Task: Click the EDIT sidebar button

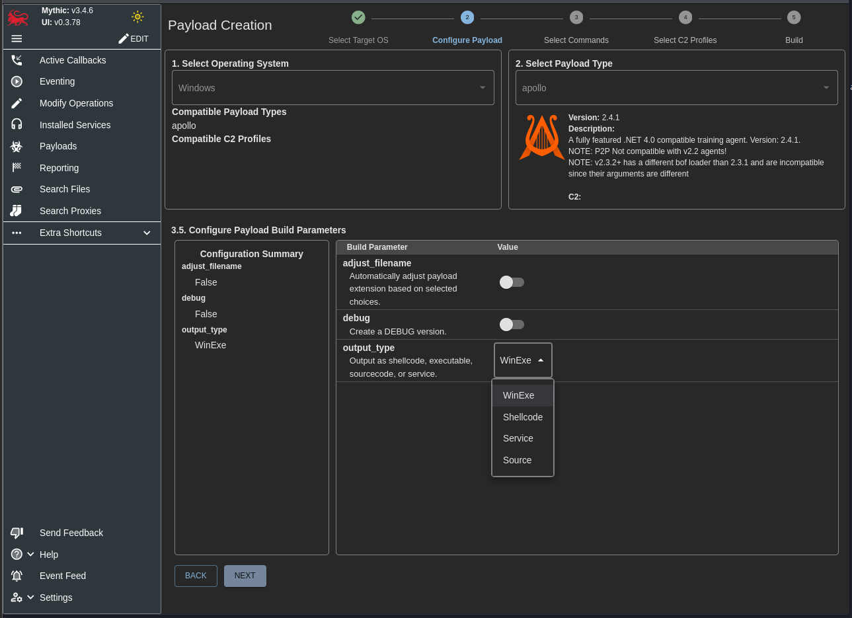Action: tap(134, 39)
